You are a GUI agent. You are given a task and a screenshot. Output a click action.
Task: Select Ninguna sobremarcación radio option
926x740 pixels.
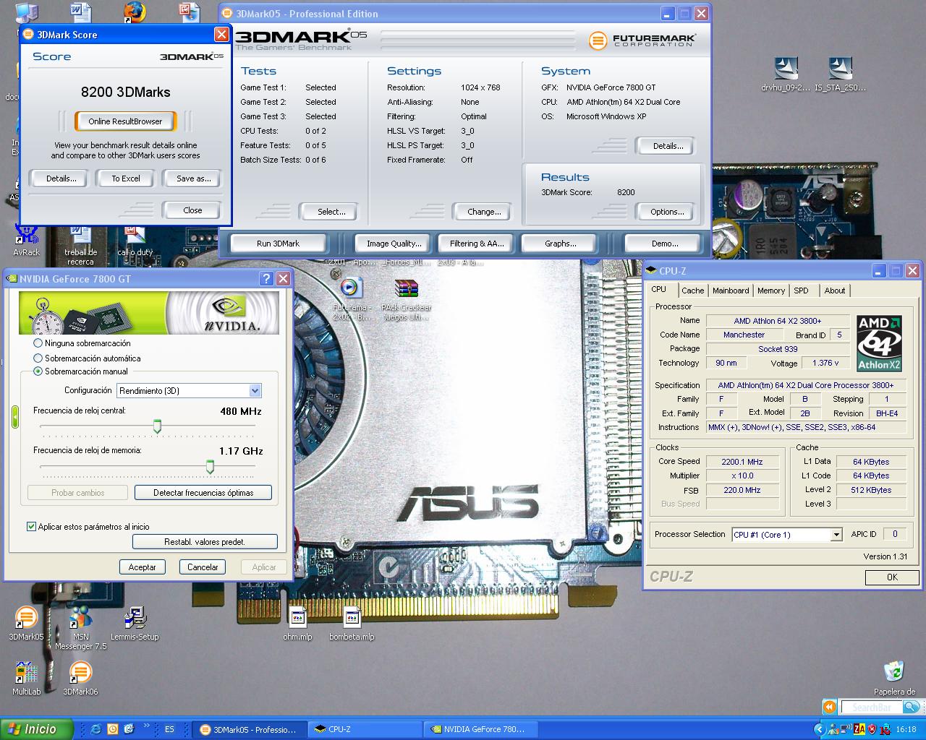(38, 343)
